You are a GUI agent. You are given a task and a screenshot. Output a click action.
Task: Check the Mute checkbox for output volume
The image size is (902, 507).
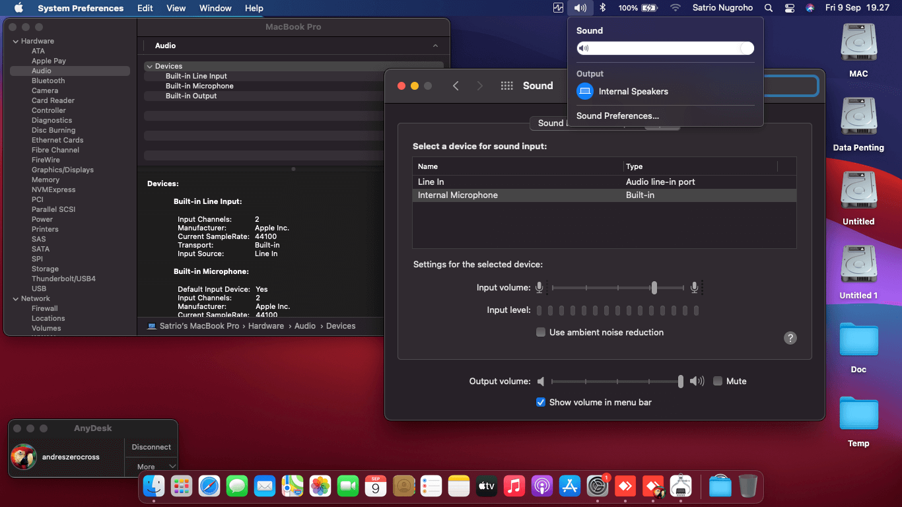[x=718, y=381]
